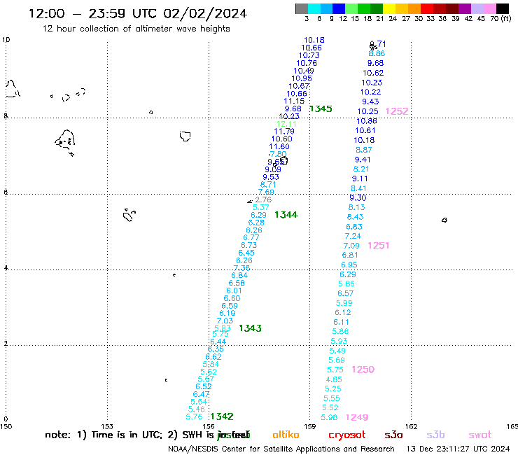Screen dimensions: 518x455
Task: Click the '7.03' wave height value
Action: click(225, 321)
